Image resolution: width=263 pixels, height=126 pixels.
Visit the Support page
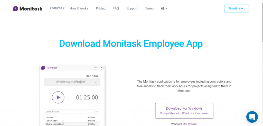tap(132, 8)
